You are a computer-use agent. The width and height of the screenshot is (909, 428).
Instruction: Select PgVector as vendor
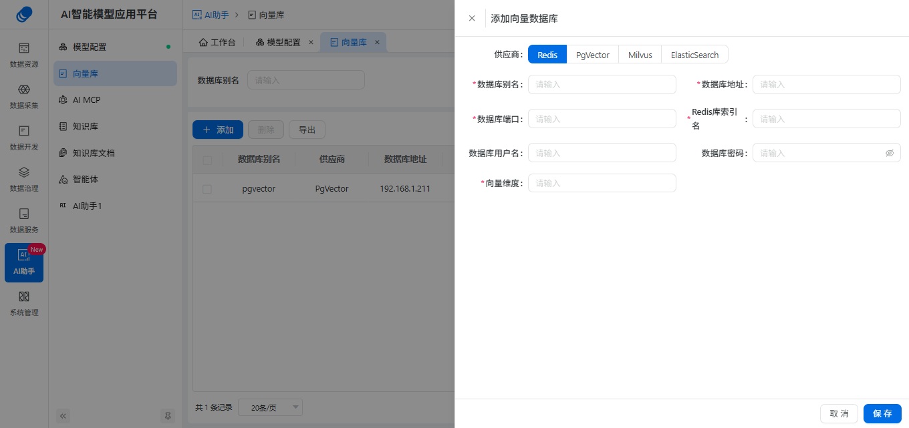593,55
